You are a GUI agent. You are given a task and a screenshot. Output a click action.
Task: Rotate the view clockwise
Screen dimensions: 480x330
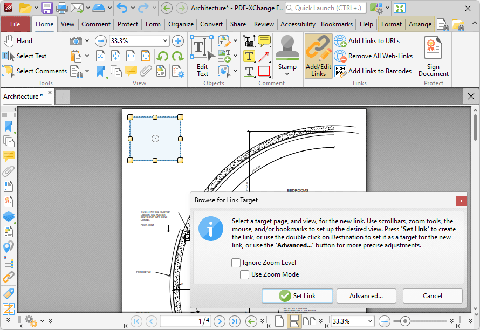tap(177, 56)
